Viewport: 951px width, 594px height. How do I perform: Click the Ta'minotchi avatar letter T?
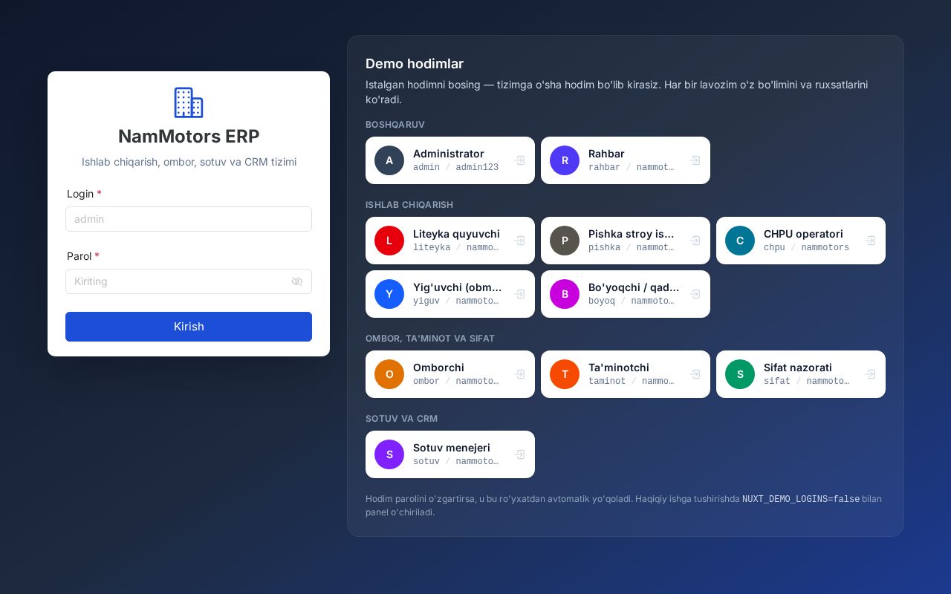point(565,374)
